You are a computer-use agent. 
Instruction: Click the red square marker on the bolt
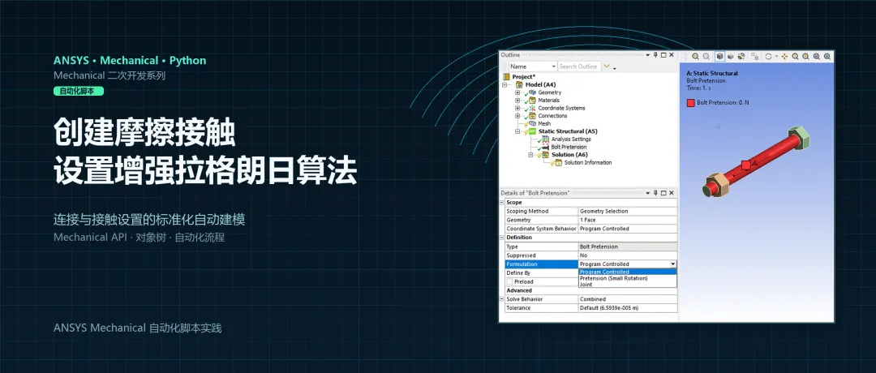pyautogui.click(x=745, y=164)
